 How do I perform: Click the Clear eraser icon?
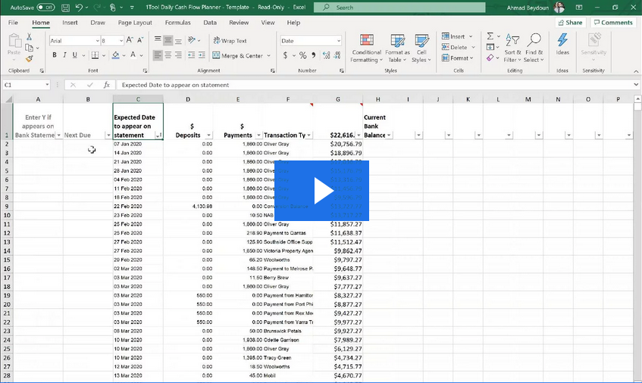[490, 58]
